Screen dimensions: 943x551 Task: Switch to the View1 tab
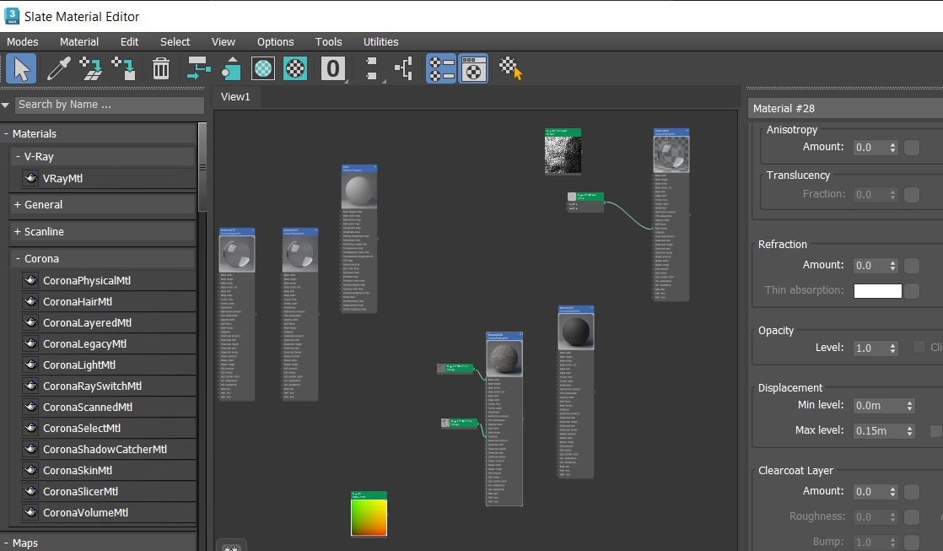[235, 96]
